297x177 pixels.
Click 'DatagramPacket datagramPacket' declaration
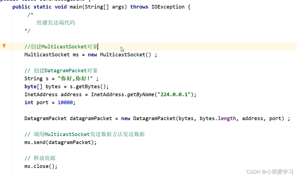68,118
